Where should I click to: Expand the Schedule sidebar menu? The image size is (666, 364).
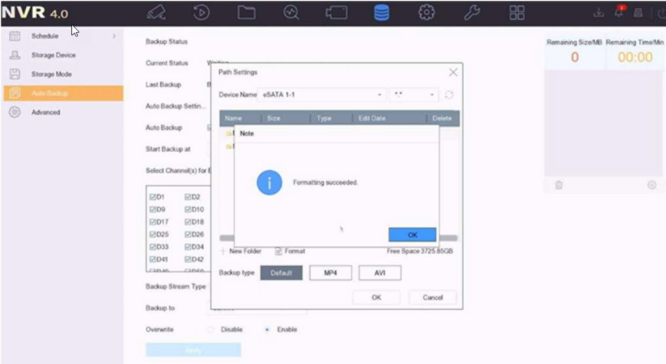click(62, 36)
